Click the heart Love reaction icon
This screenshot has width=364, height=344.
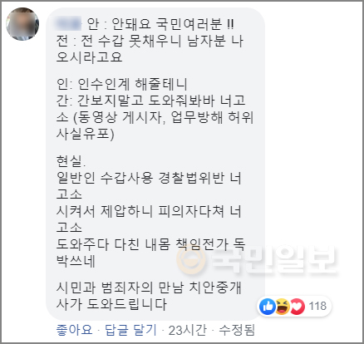pos(297,307)
